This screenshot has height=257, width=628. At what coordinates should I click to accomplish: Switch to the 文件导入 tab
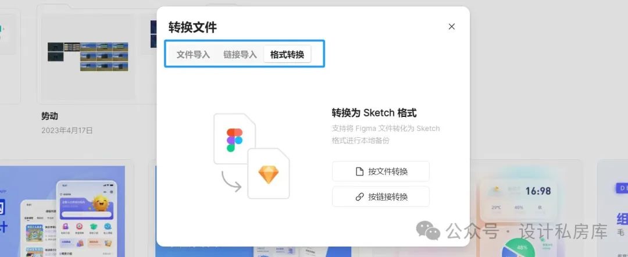pyautogui.click(x=193, y=55)
